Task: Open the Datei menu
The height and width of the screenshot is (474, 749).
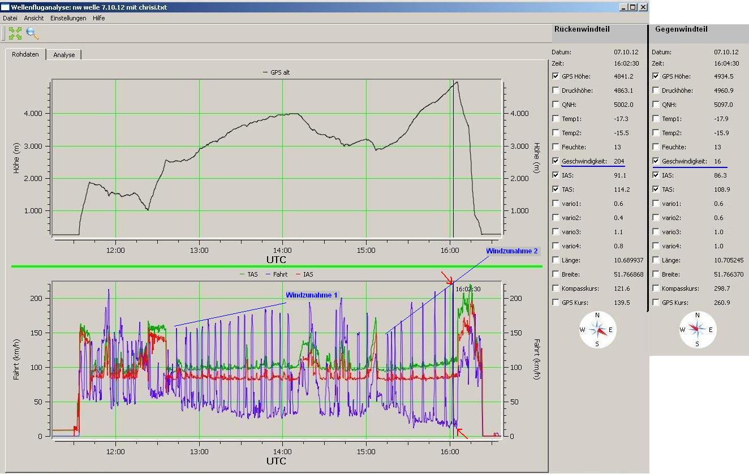Action: pos(10,18)
